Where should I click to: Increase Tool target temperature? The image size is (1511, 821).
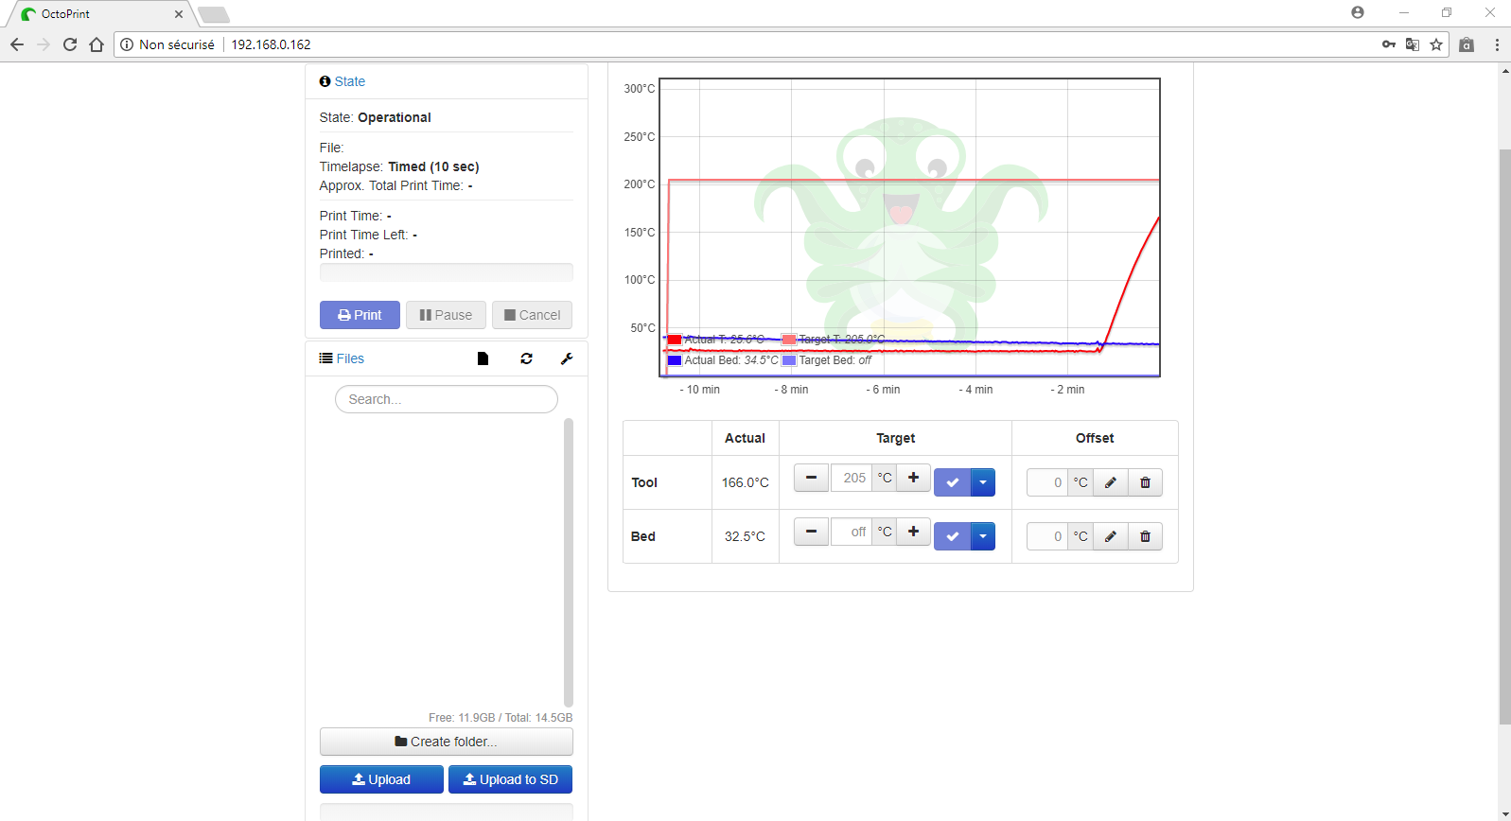913,478
